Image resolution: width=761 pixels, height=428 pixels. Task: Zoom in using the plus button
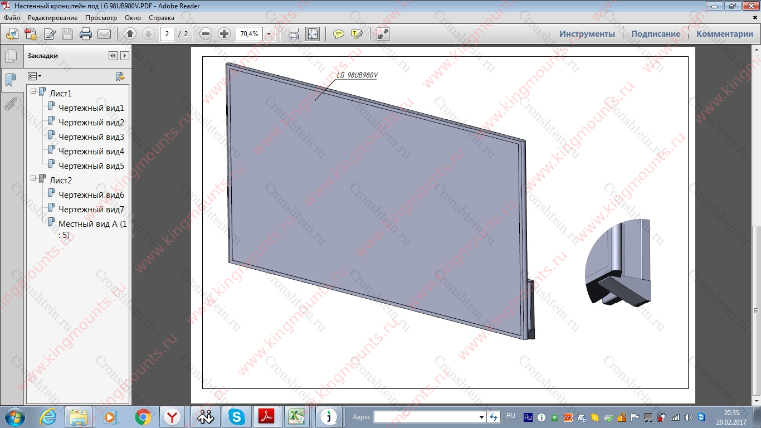point(224,34)
